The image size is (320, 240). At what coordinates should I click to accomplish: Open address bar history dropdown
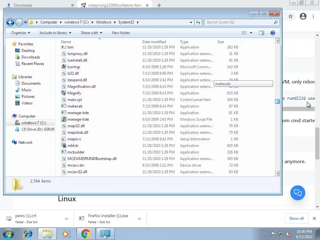(x=191, y=22)
